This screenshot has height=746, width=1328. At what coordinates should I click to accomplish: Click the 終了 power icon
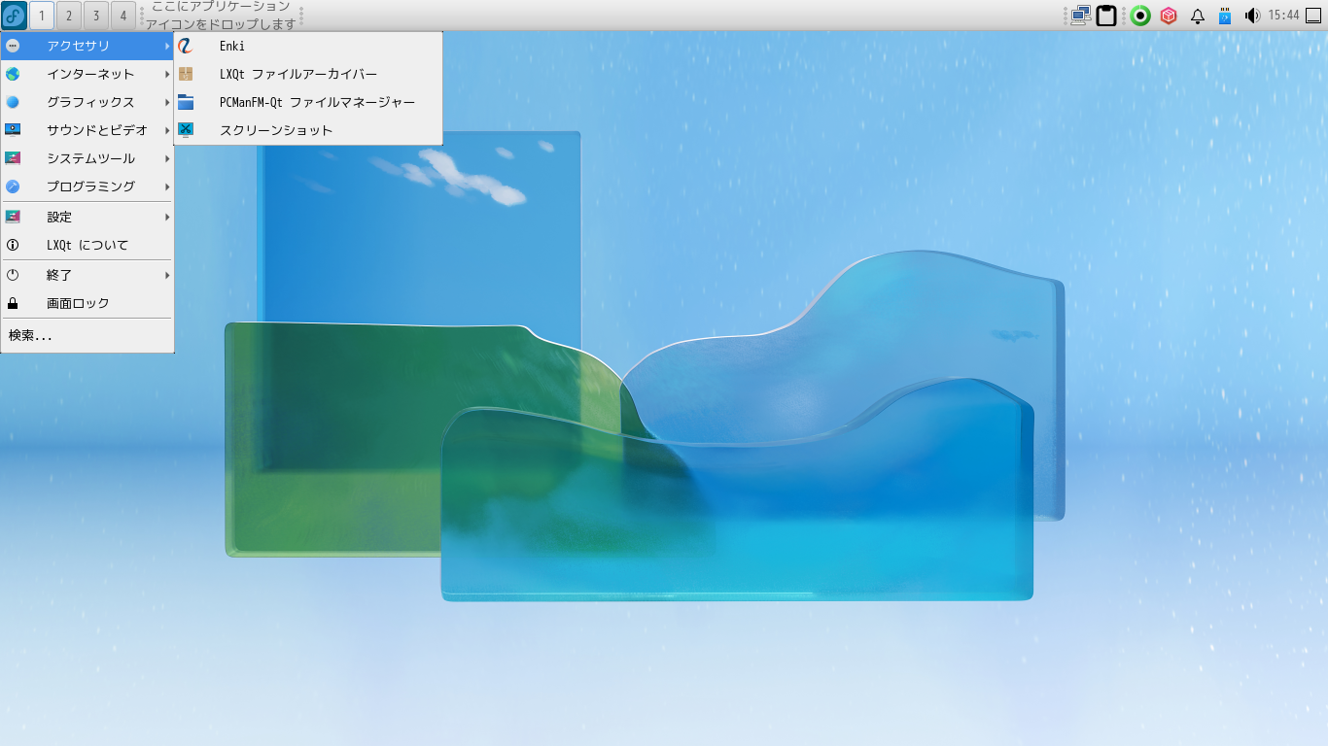point(13,275)
